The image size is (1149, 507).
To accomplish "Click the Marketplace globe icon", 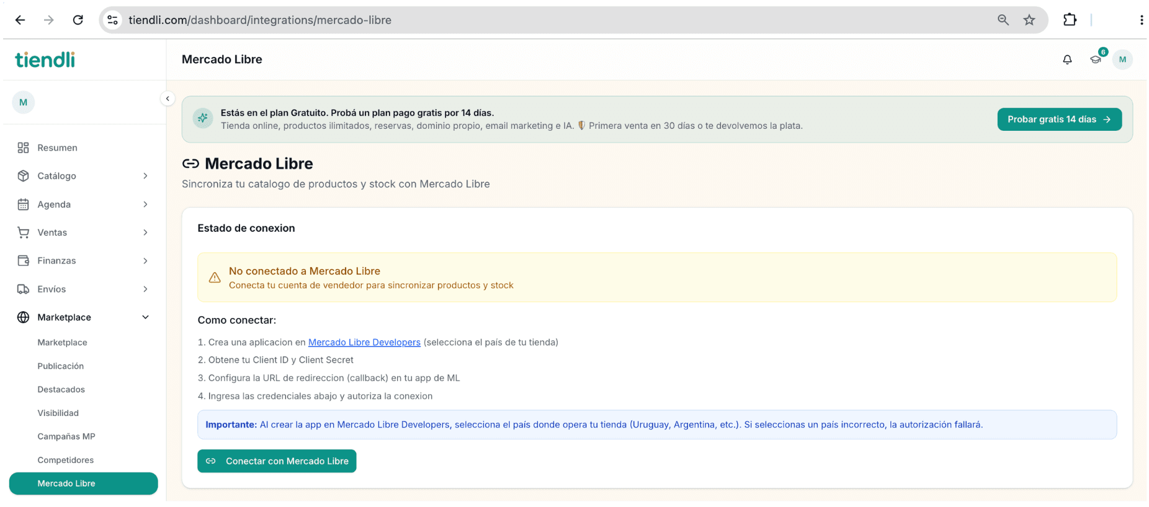I will click(24, 317).
